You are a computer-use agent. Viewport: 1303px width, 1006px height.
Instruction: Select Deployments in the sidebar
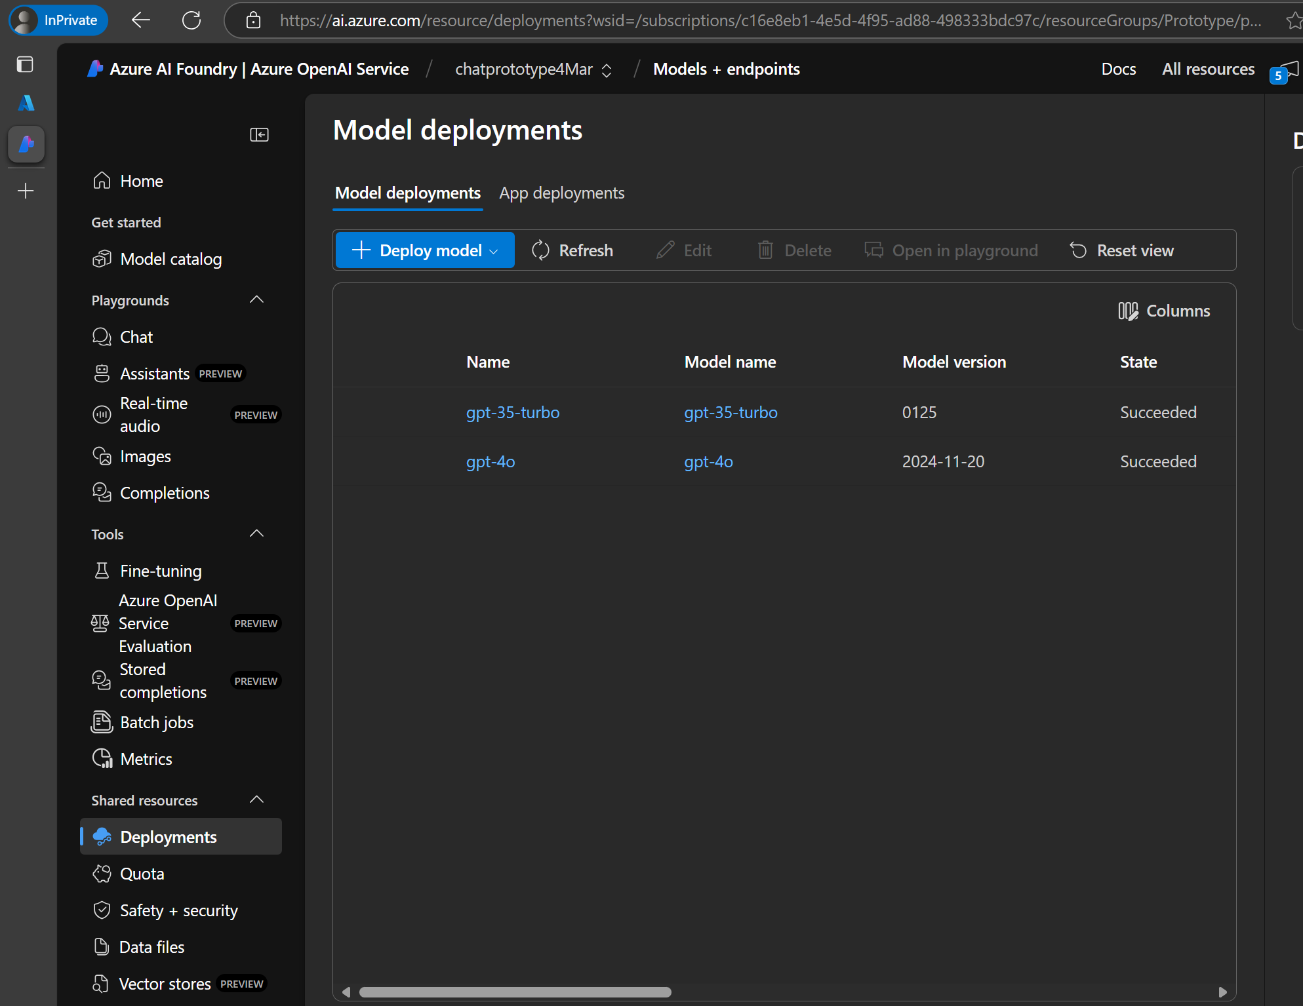(180, 837)
